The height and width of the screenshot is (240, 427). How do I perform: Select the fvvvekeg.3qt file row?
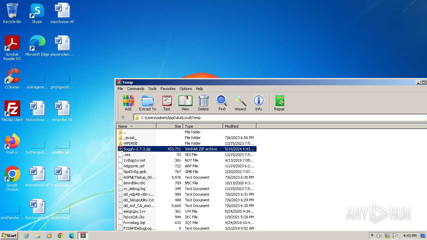pos(186,223)
